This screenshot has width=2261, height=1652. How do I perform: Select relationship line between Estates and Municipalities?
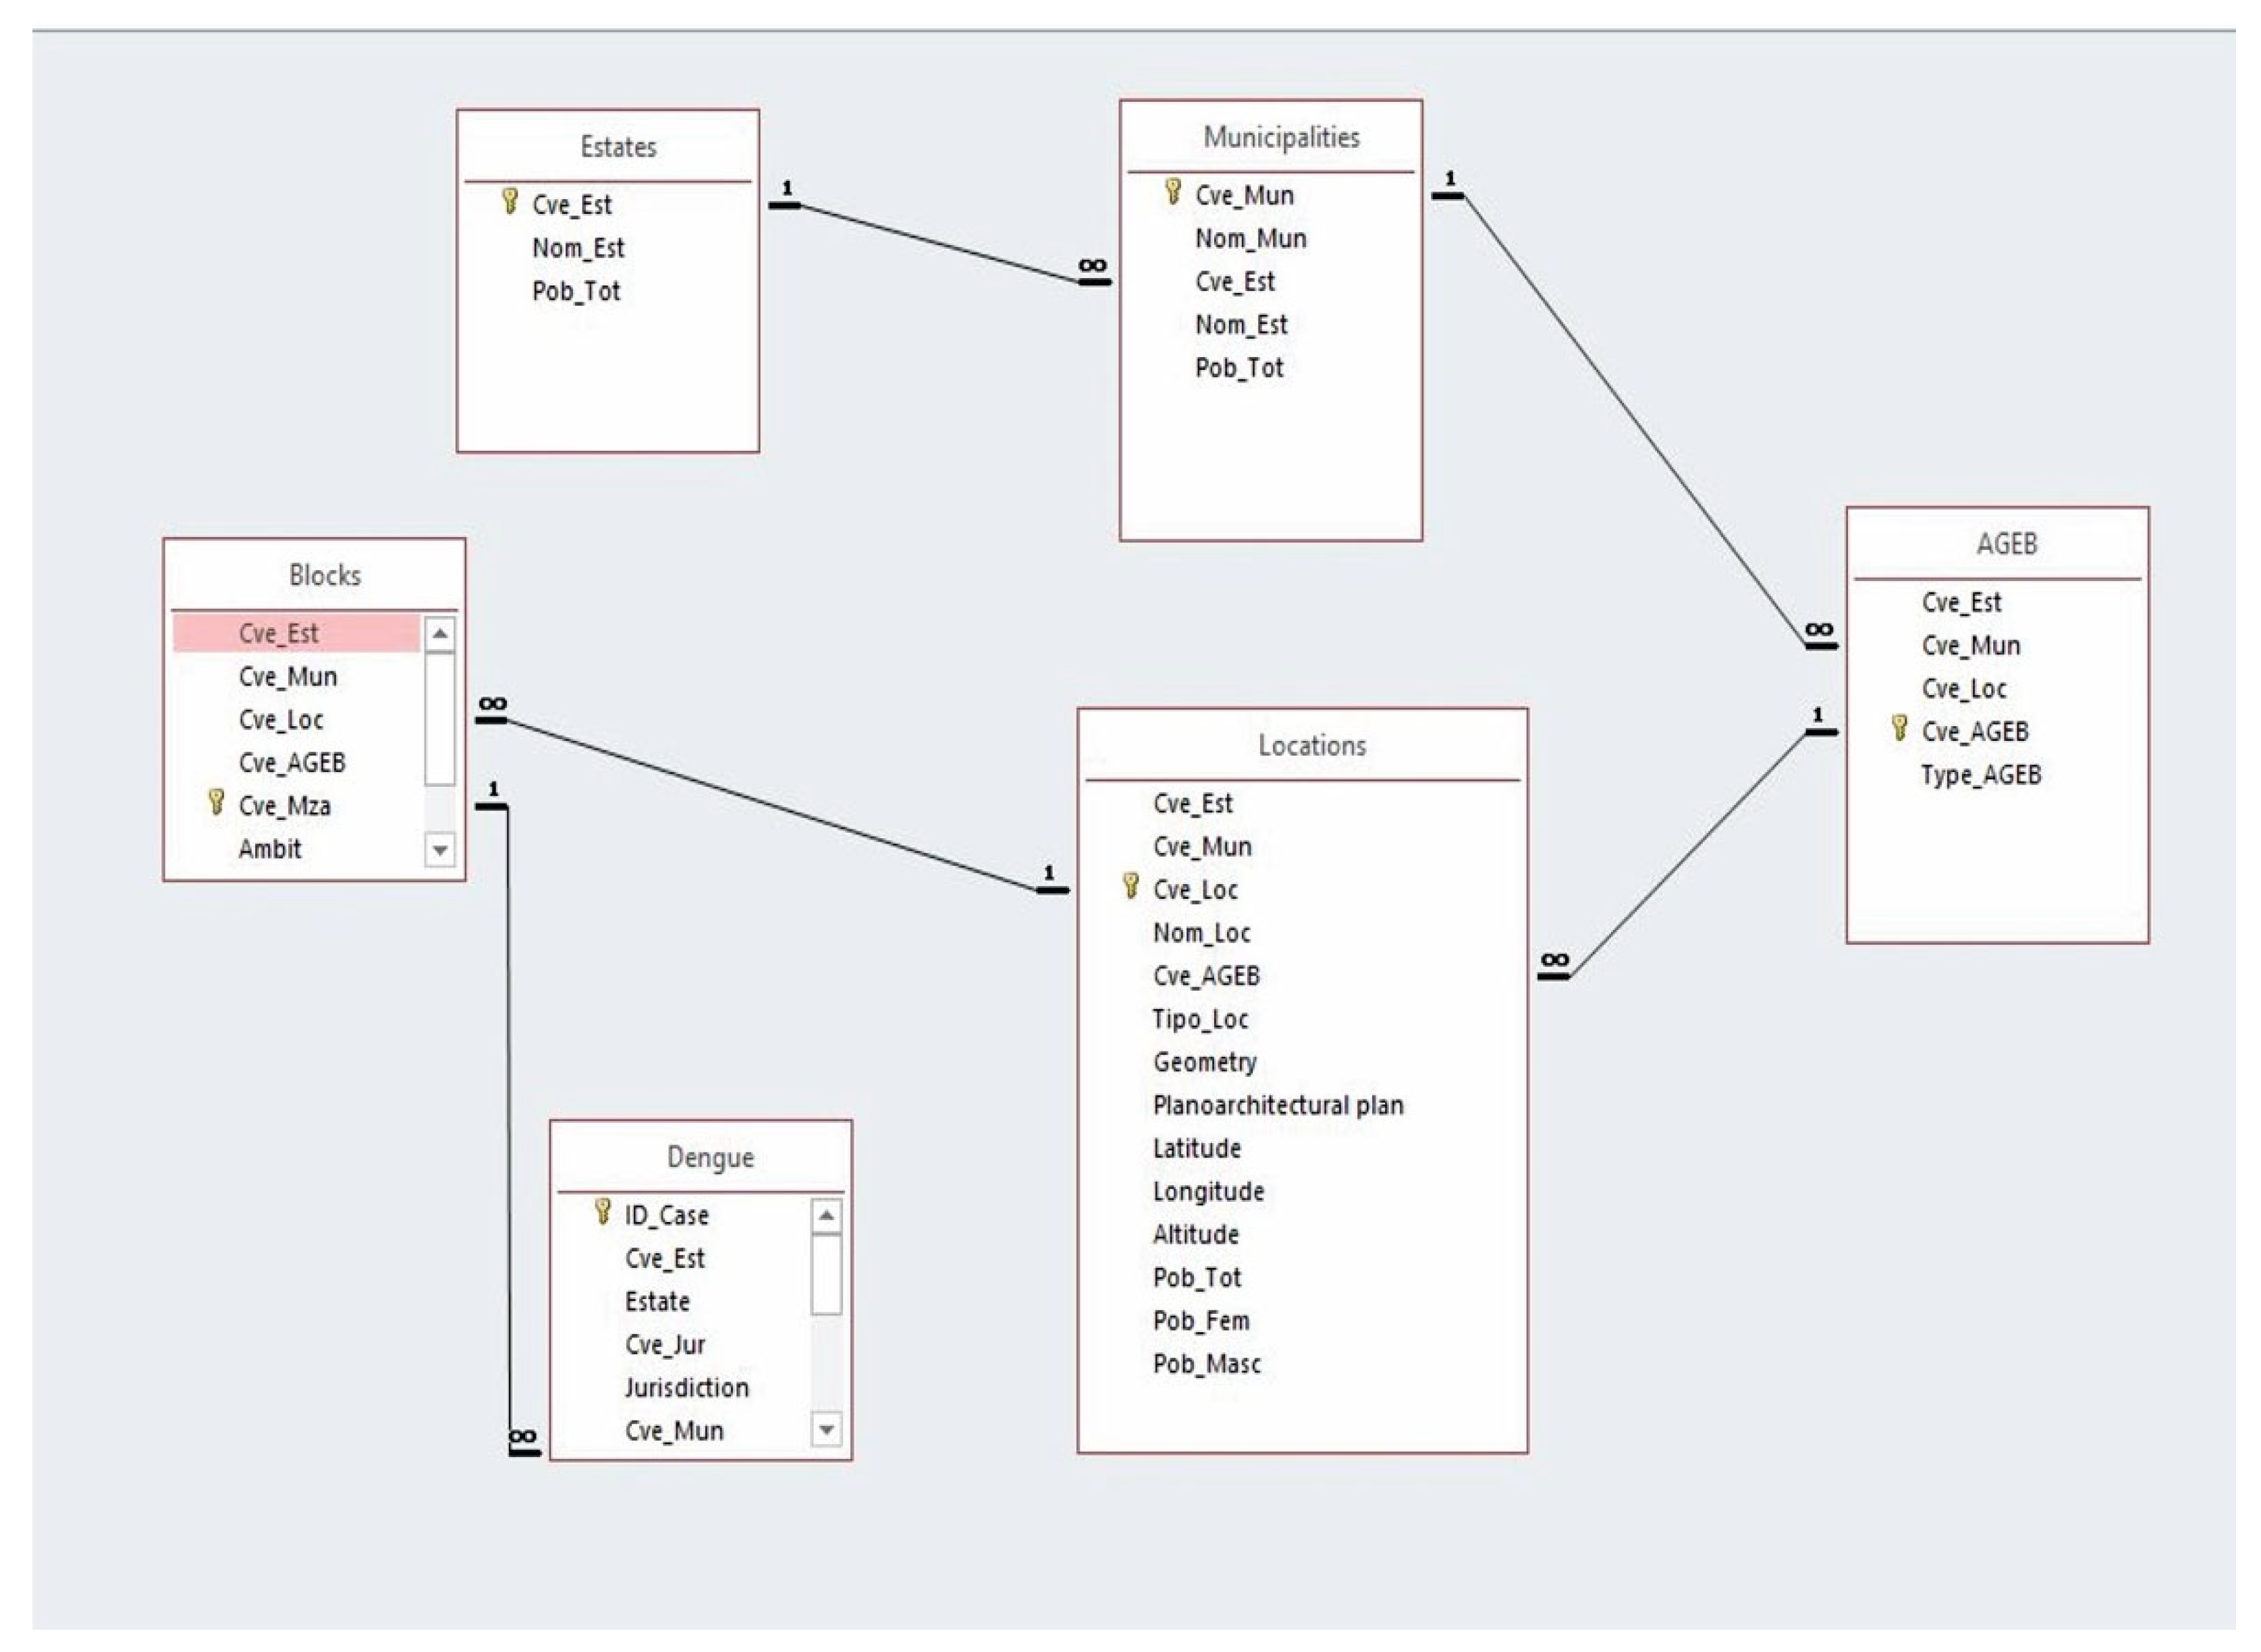click(x=940, y=244)
